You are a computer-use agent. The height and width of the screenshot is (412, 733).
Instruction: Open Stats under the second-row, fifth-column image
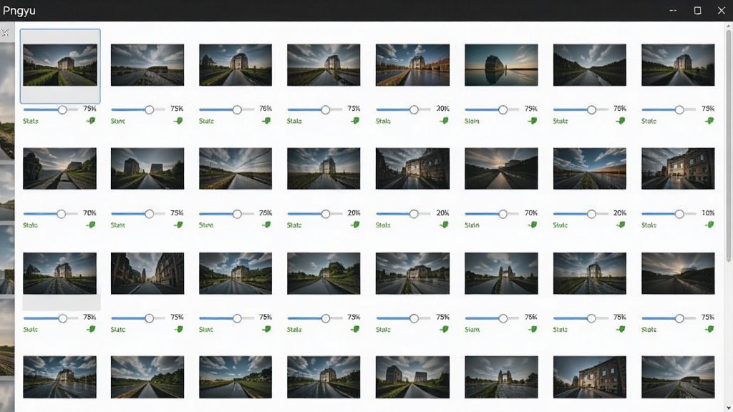[383, 225]
